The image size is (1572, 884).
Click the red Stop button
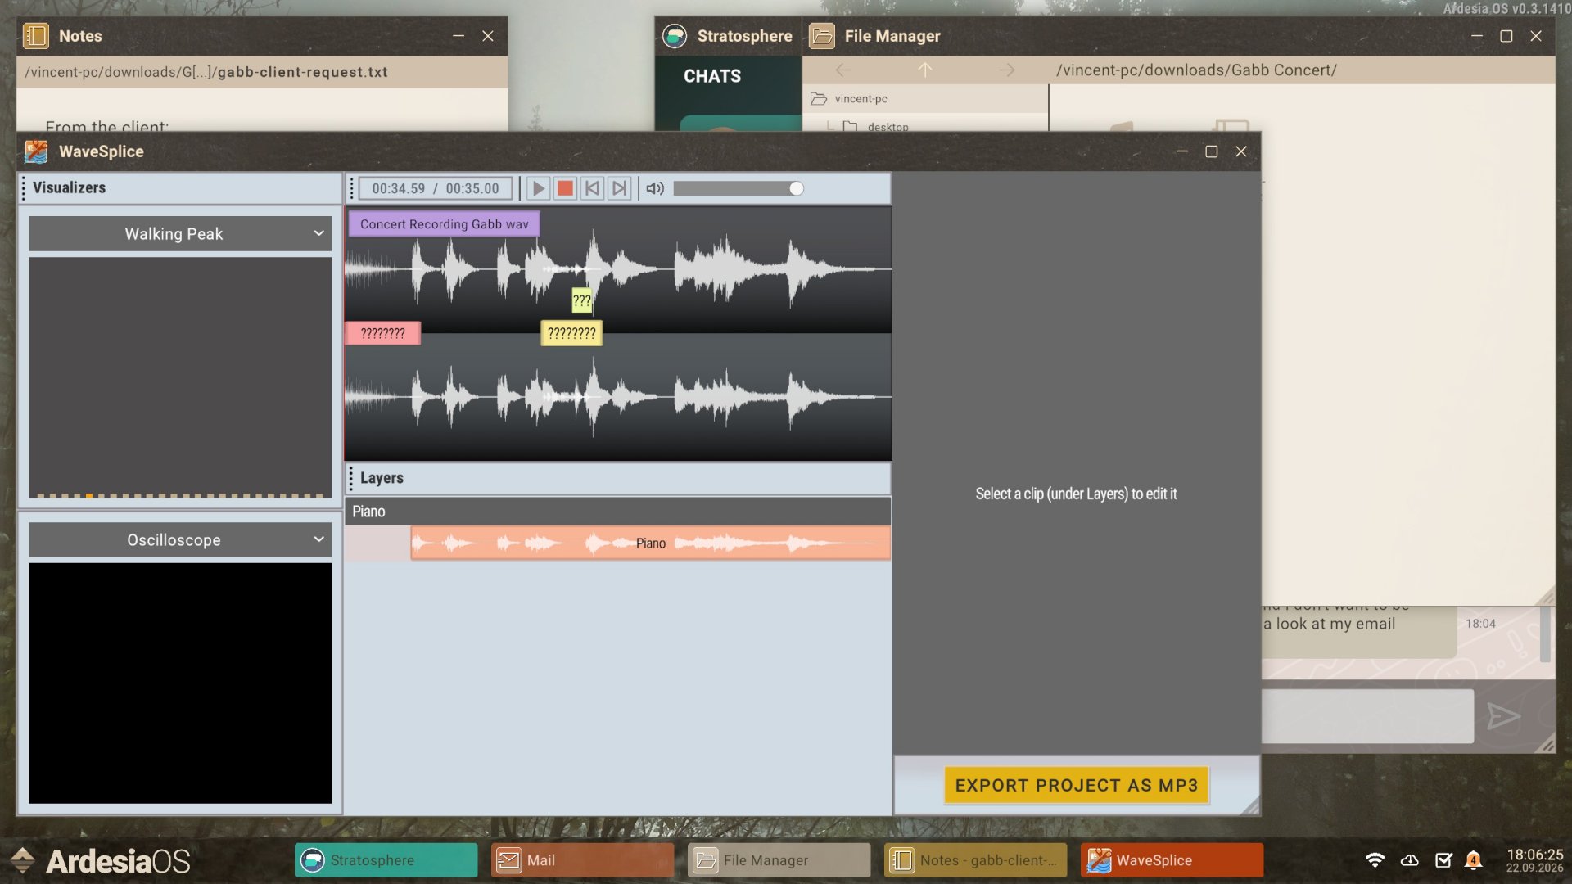point(565,188)
